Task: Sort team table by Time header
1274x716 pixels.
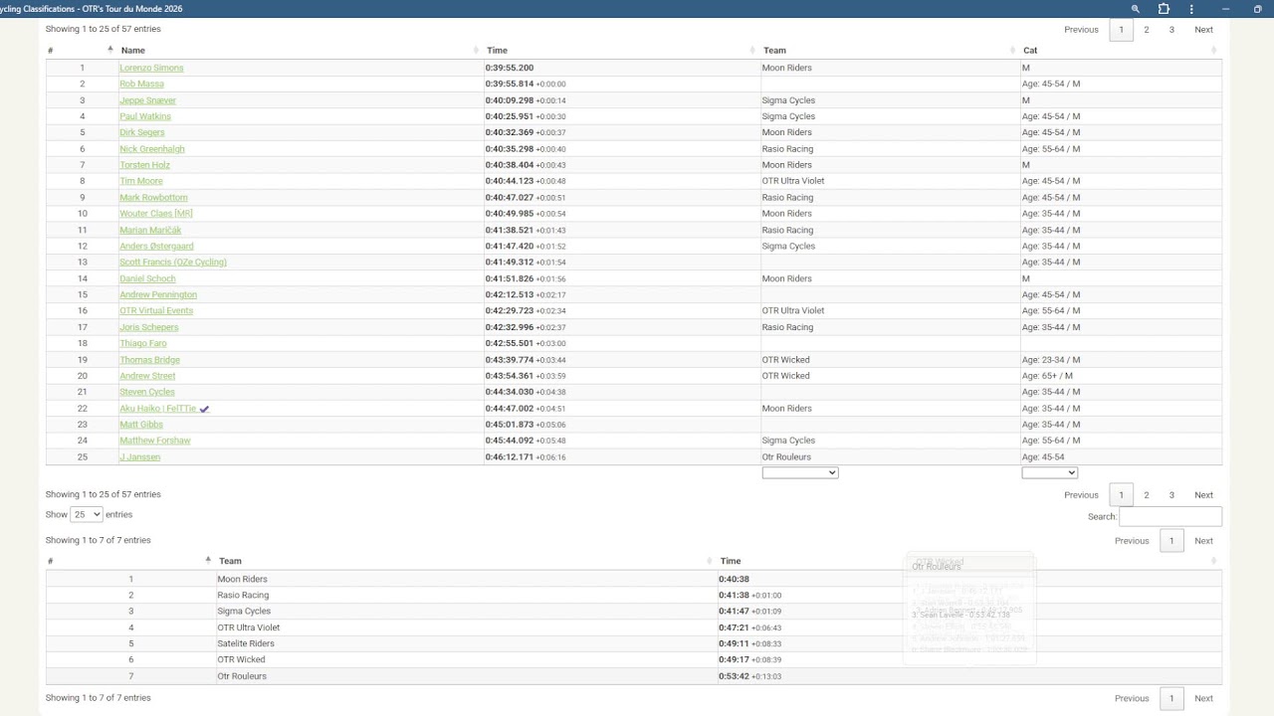Action: 731,561
